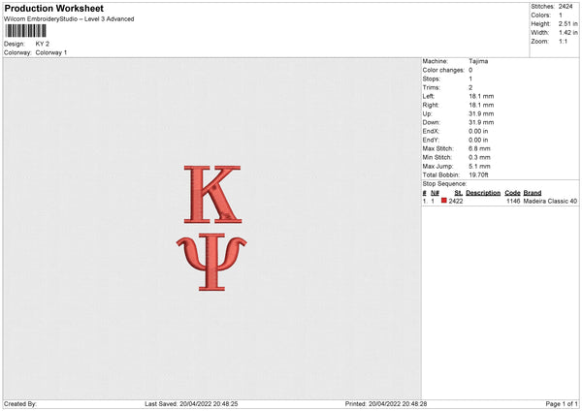
Task: Click the stitches count '2424'
Action: [566, 7]
